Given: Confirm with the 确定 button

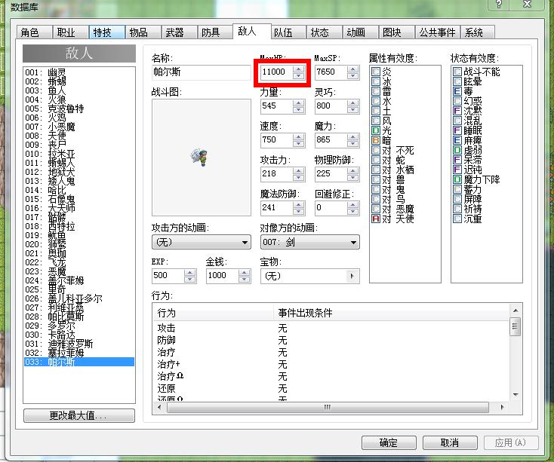Looking at the screenshot, I should pyautogui.click(x=389, y=442).
